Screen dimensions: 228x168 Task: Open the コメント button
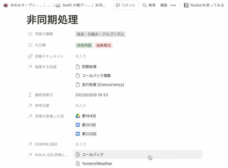coord(126,5)
